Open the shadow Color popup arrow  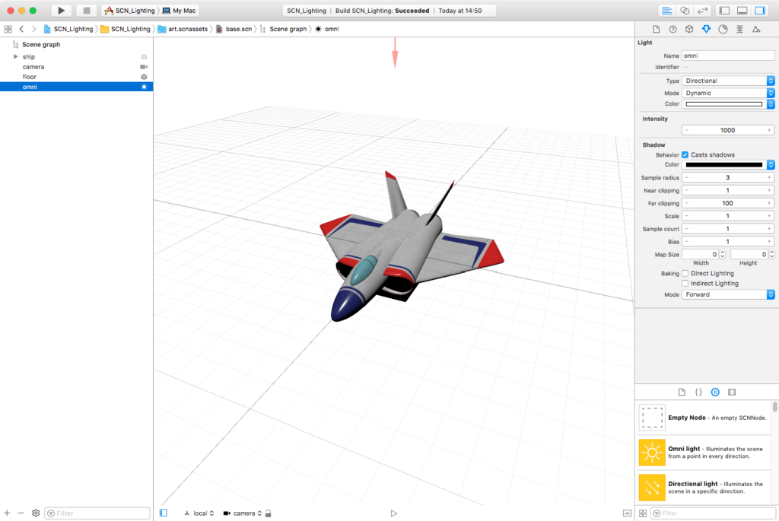point(771,164)
